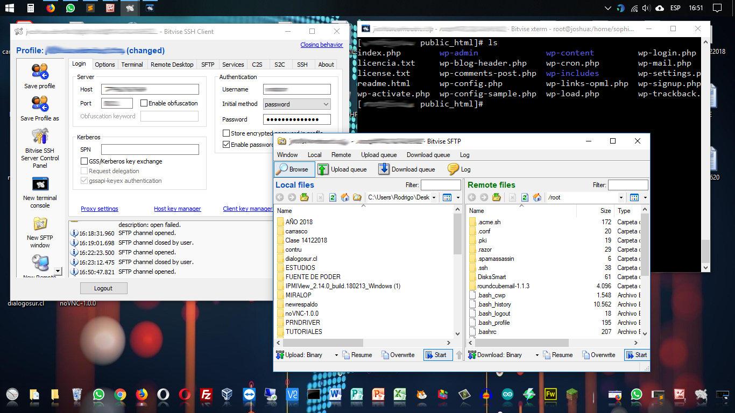
Task: Toggle download Resume option
Action: [558, 355]
